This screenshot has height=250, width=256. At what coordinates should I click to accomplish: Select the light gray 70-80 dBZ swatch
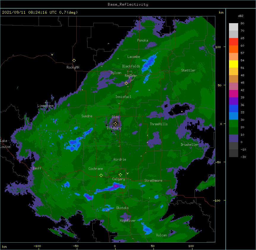tap(233, 27)
